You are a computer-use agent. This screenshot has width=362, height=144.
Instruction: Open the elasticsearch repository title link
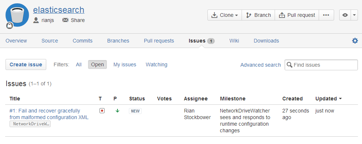(59, 10)
